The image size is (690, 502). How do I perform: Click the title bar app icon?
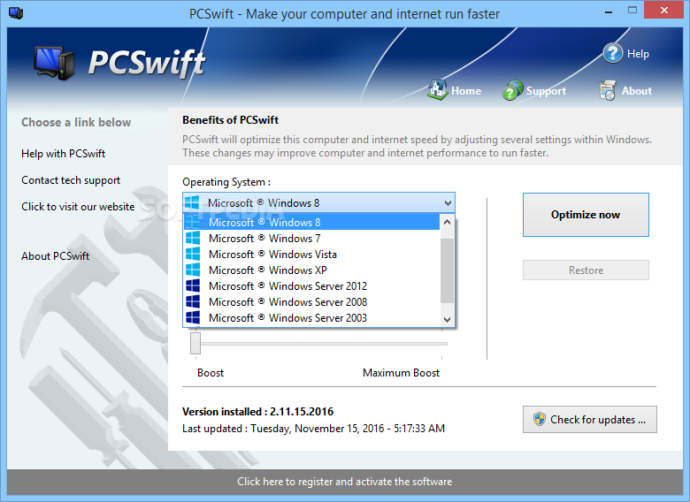(16, 12)
